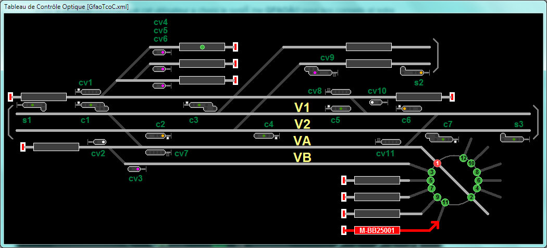Click the cv9 label text
This screenshot has width=547, height=248.
328,58
